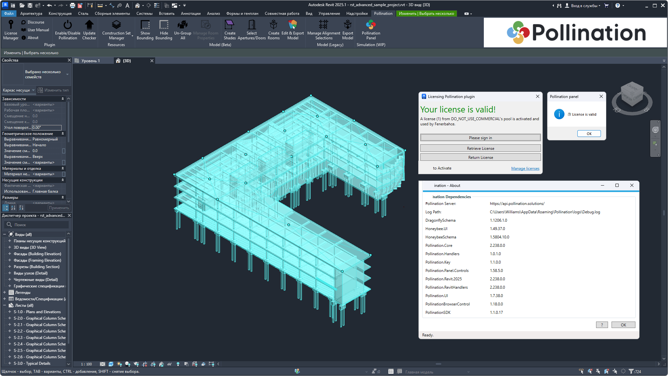Viewport: 668px width, 376px height.
Task: Open the License Manager tool
Action: [x=11, y=30]
